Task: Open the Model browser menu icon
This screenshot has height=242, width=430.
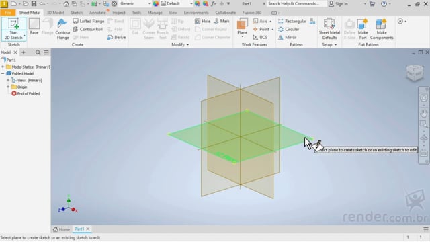Action: click(x=46, y=52)
